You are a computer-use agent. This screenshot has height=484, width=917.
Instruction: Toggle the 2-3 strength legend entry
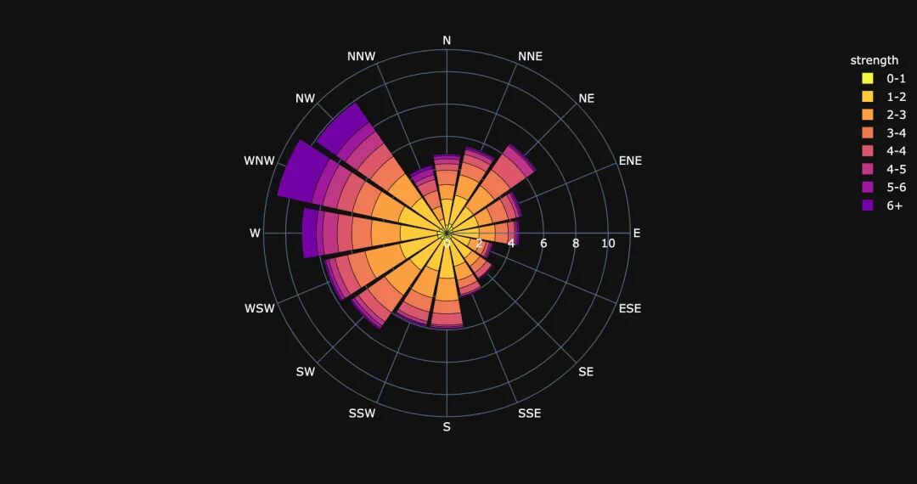(883, 115)
